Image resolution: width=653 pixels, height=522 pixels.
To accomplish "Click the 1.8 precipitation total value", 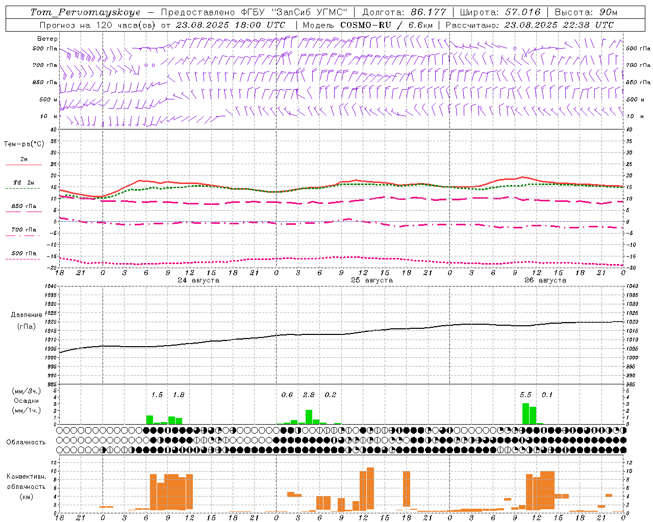I will click(x=179, y=395).
